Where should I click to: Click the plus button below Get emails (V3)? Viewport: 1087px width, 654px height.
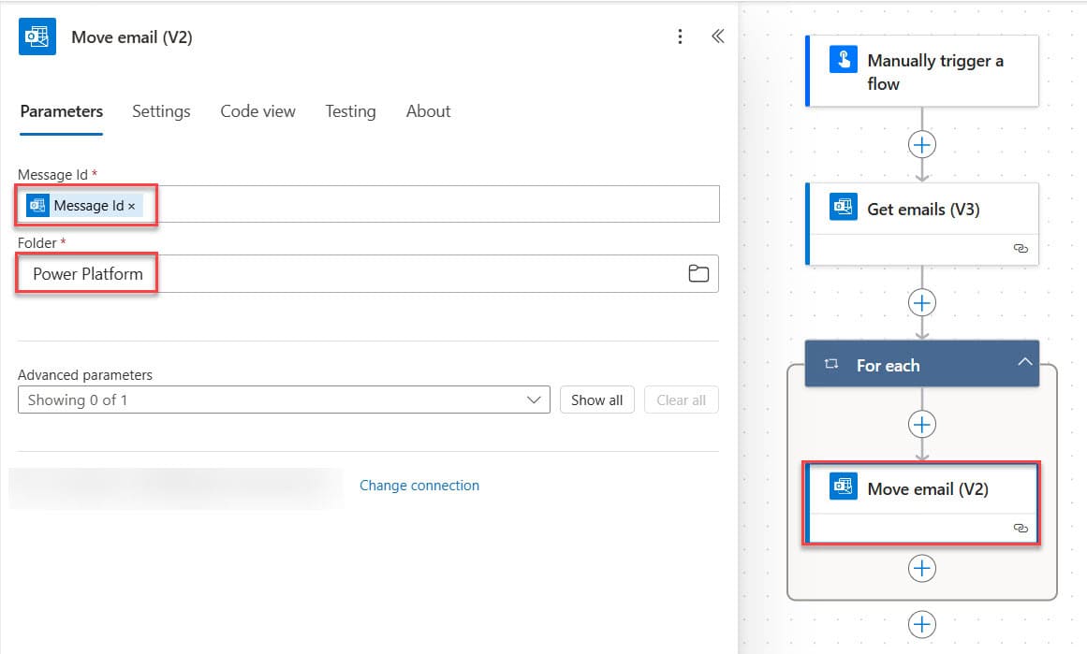(x=921, y=302)
